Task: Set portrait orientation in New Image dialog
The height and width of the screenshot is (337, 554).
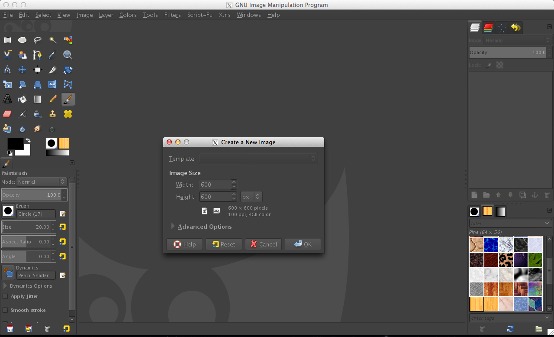Action: (x=204, y=211)
